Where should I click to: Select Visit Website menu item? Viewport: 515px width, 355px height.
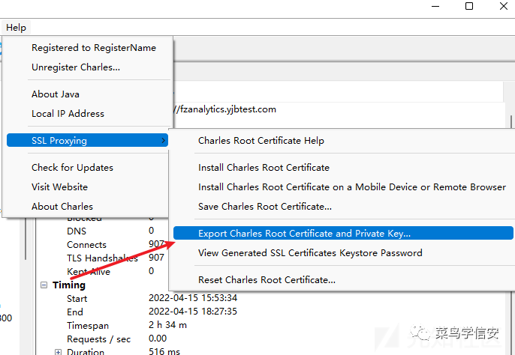[x=60, y=186]
